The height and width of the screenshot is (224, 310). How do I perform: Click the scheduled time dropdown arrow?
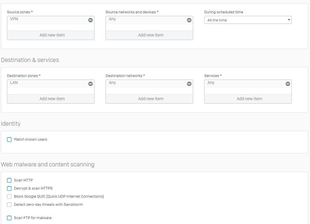click(x=289, y=20)
